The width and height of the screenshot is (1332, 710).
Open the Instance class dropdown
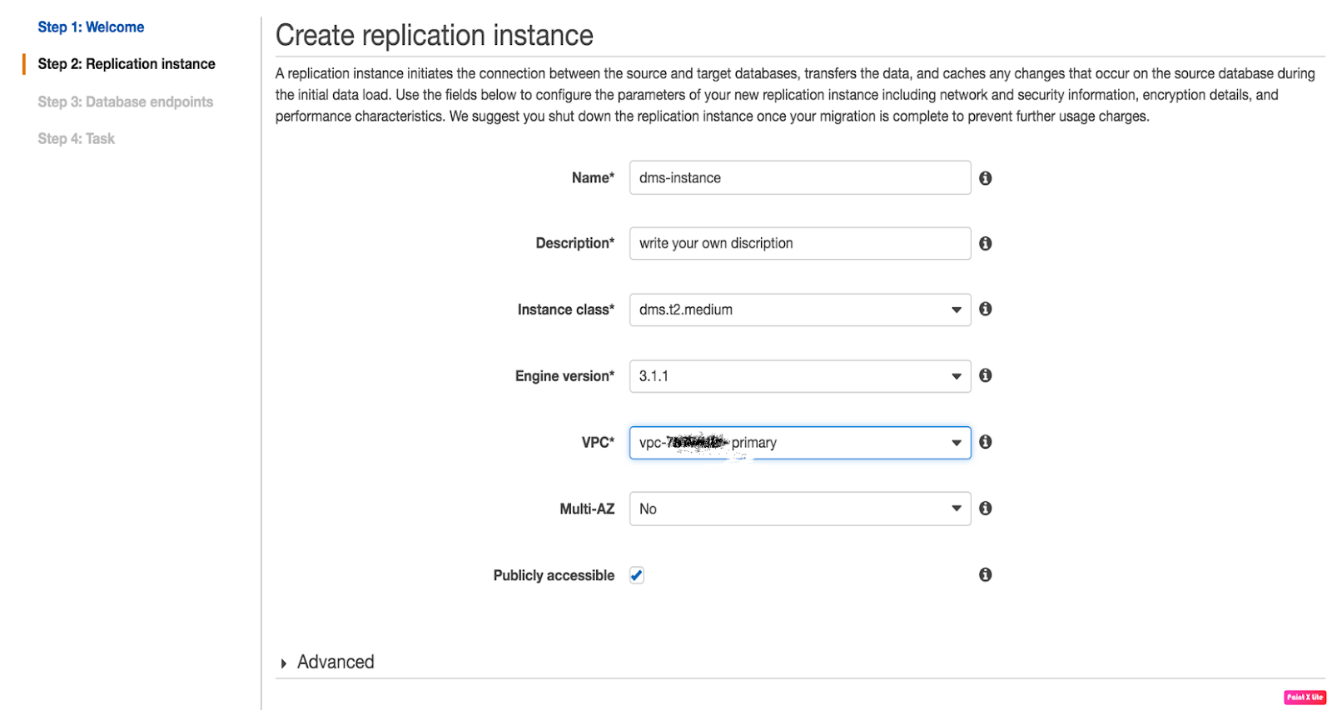point(799,310)
